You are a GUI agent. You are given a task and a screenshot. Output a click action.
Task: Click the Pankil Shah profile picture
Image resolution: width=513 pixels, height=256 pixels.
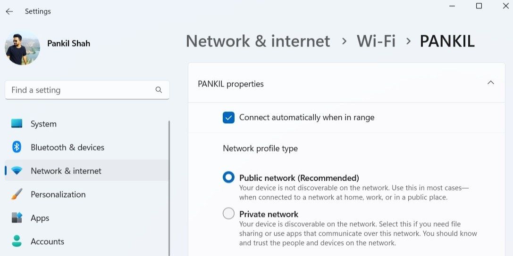tap(22, 48)
